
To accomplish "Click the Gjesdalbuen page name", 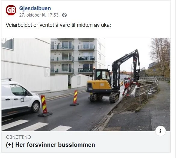I will pyautogui.click(x=35, y=8).
